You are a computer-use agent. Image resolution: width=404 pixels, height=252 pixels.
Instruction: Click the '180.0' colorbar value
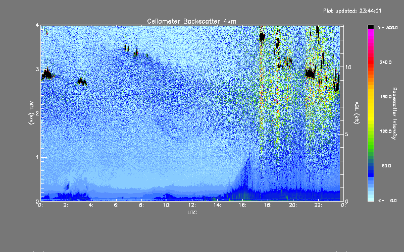tap(386, 97)
